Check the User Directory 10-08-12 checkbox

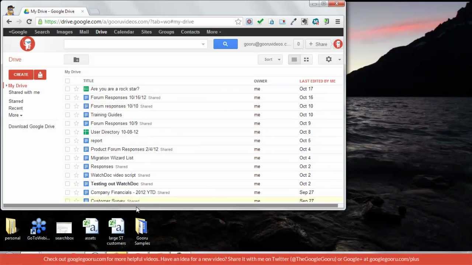(x=67, y=132)
